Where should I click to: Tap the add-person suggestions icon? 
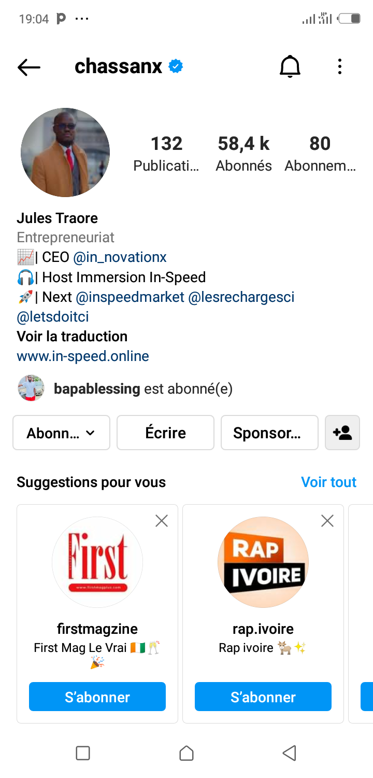pyautogui.click(x=342, y=433)
